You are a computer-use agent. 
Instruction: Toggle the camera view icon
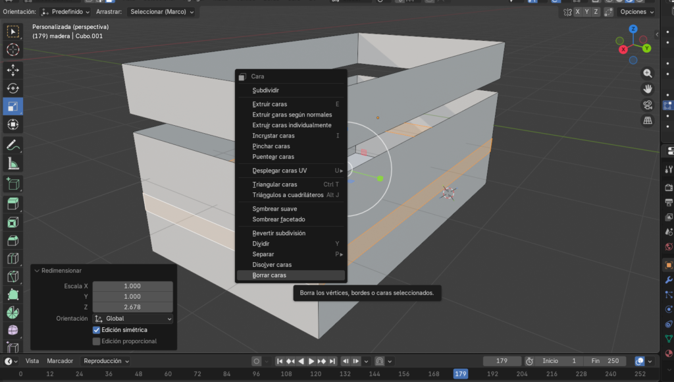(648, 105)
